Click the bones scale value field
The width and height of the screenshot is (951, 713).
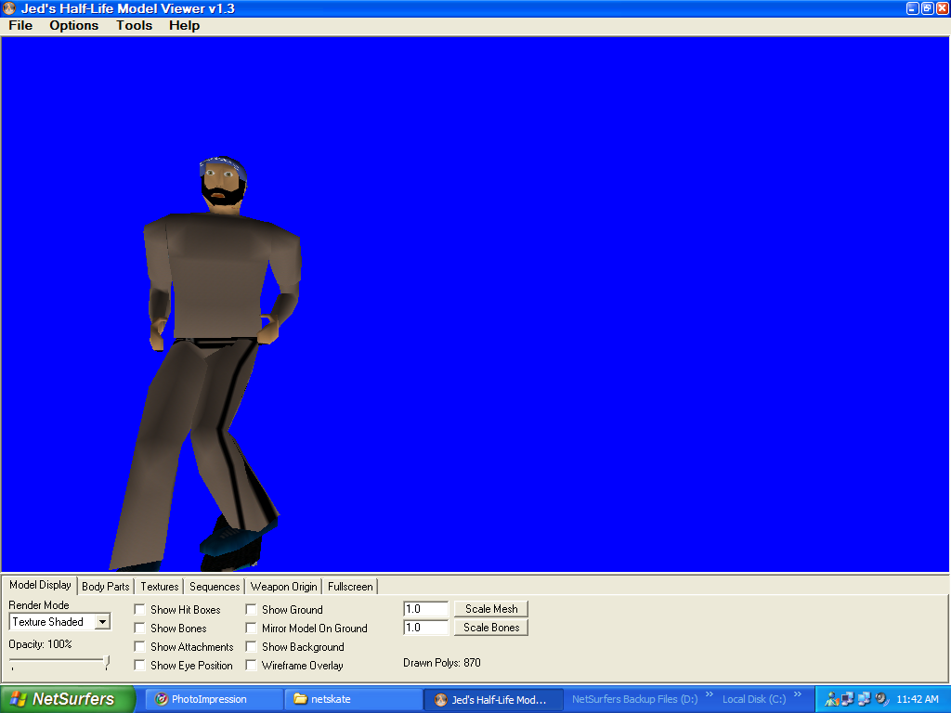point(425,628)
